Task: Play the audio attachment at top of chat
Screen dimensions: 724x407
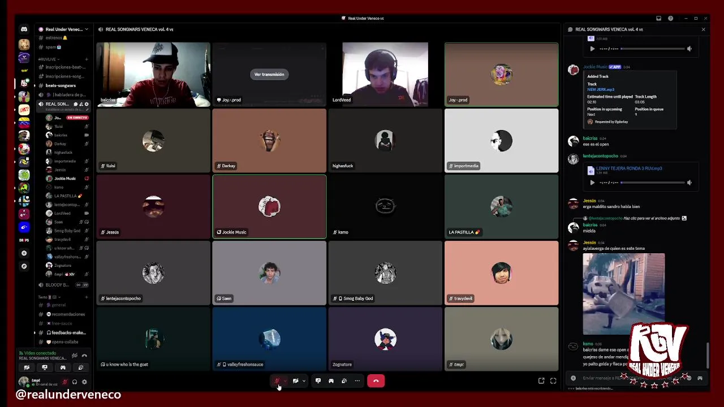Action: click(x=592, y=49)
